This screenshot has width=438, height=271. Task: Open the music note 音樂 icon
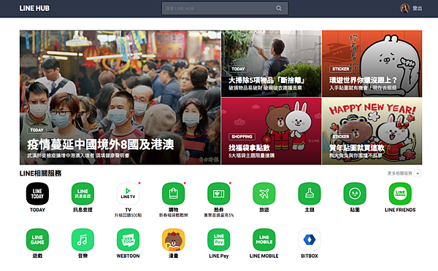[82, 240]
